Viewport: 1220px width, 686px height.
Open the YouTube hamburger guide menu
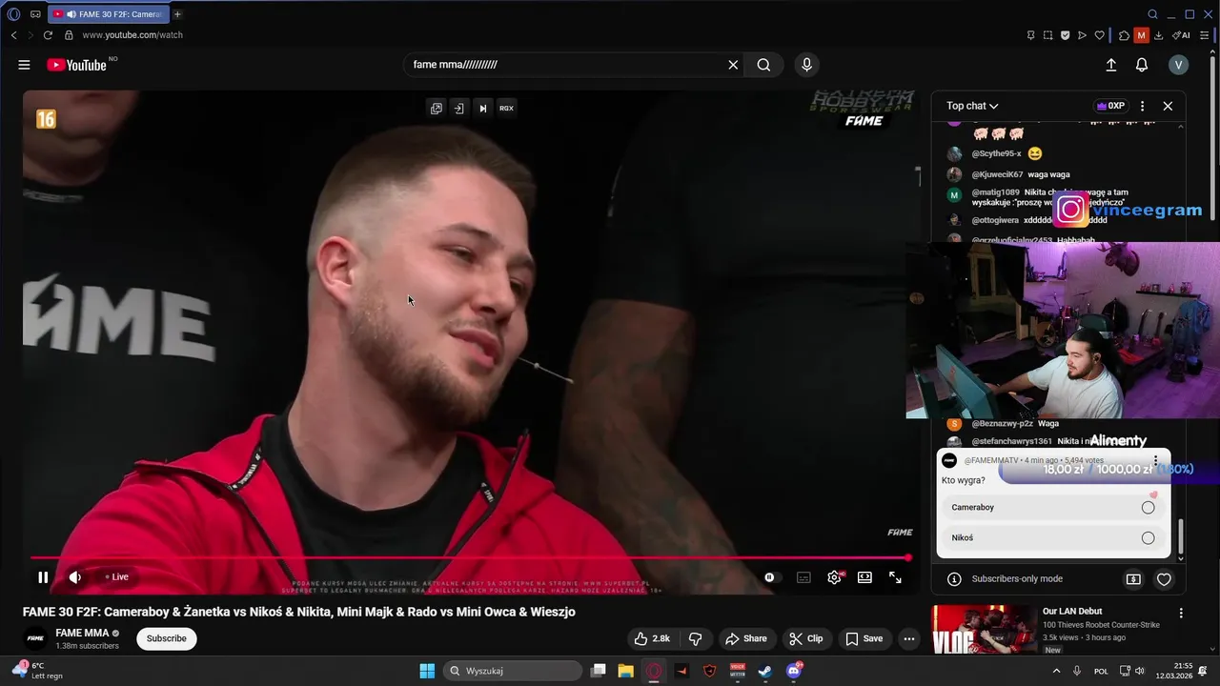[x=24, y=65]
